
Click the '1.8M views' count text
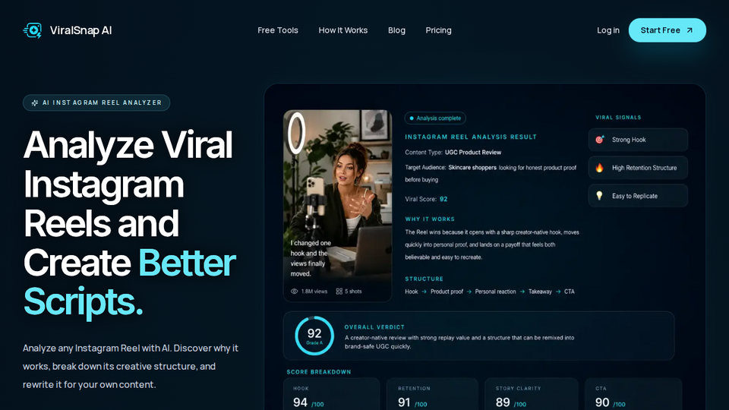tap(314, 292)
